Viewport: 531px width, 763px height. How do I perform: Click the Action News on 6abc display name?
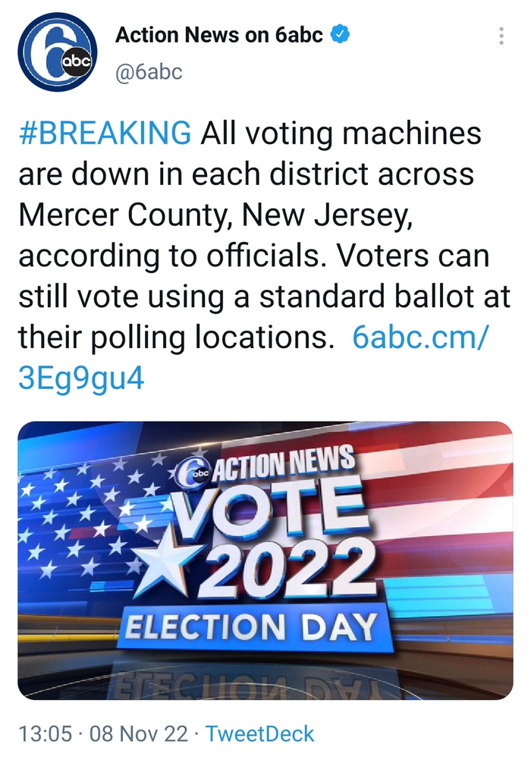(x=221, y=36)
